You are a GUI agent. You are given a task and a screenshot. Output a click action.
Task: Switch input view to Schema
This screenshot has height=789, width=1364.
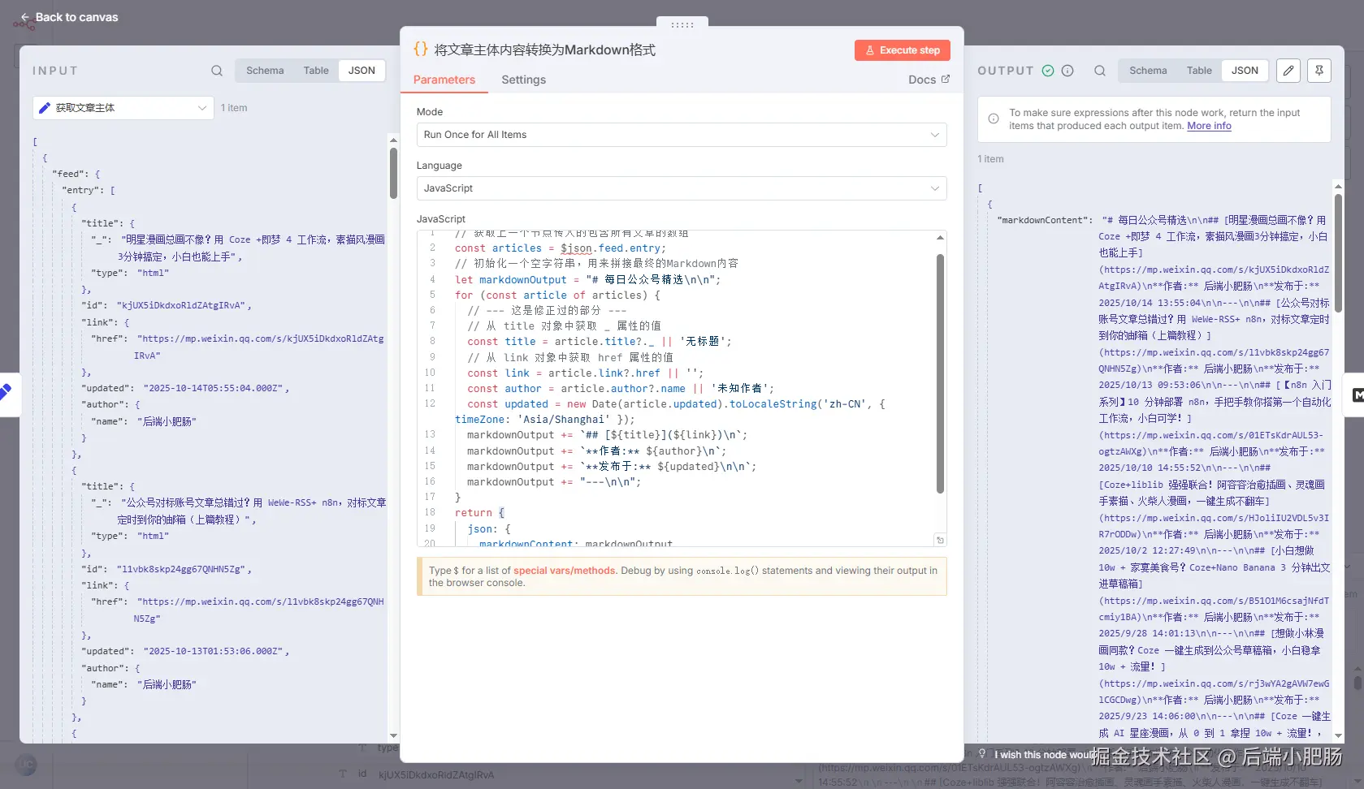point(265,71)
